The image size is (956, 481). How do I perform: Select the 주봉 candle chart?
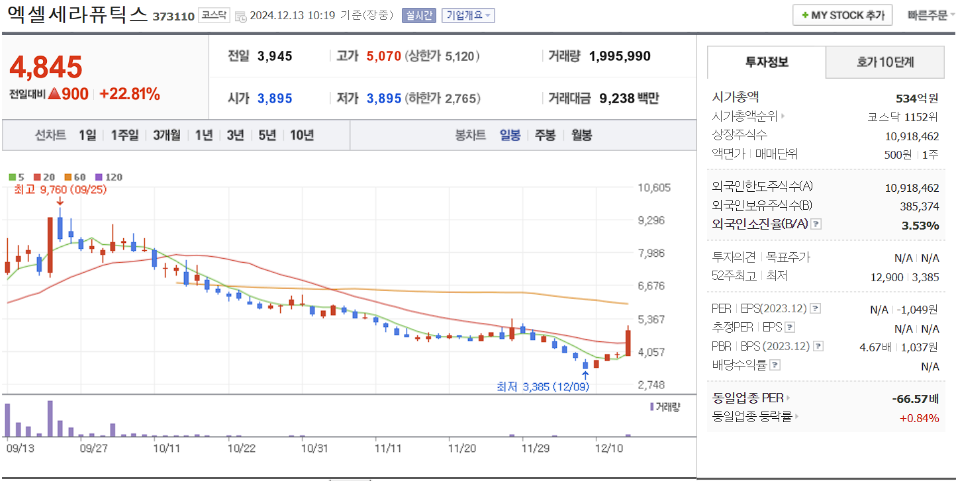pos(545,136)
